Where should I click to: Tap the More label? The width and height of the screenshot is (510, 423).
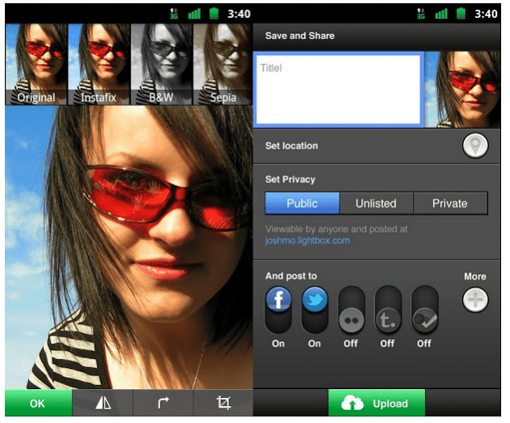point(475,277)
